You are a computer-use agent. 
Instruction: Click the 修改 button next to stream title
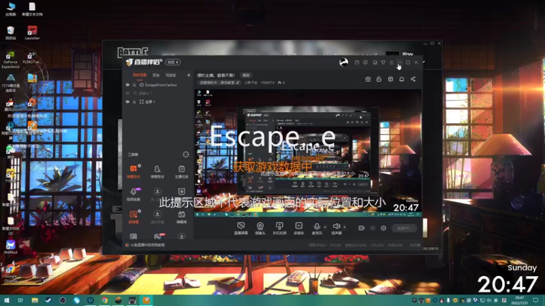tap(246, 75)
